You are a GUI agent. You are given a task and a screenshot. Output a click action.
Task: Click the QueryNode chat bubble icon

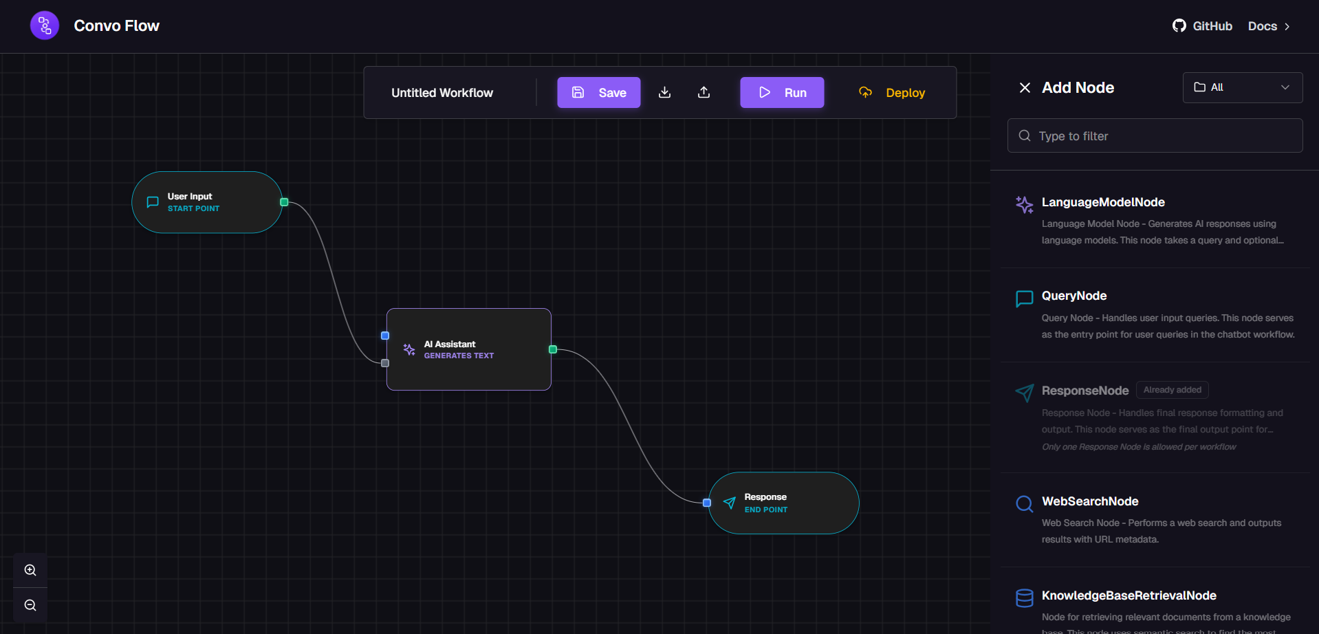click(1024, 298)
